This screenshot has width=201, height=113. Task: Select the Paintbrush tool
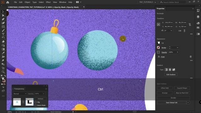3,30
